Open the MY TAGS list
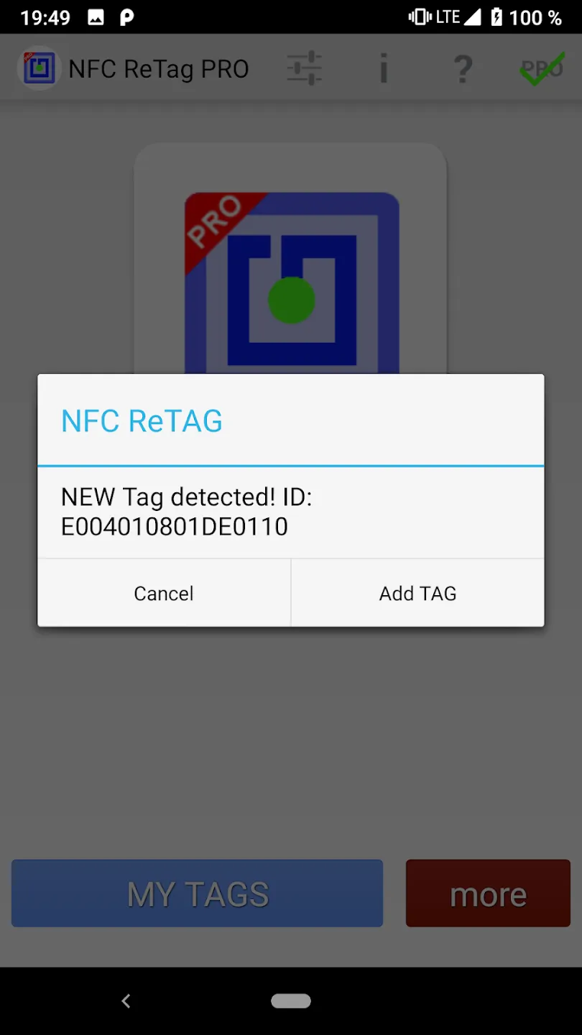Image resolution: width=582 pixels, height=1035 pixels. pyautogui.click(x=197, y=893)
